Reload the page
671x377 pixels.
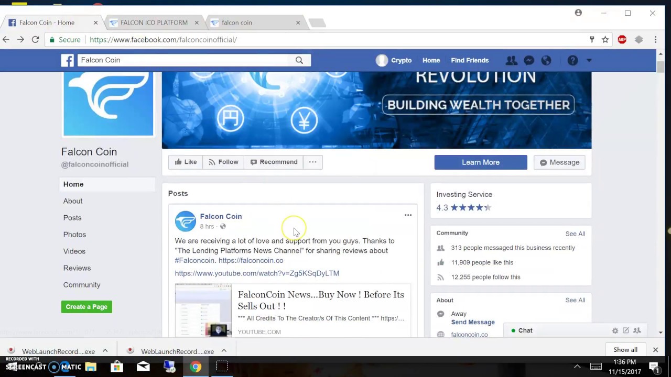tap(35, 39)
